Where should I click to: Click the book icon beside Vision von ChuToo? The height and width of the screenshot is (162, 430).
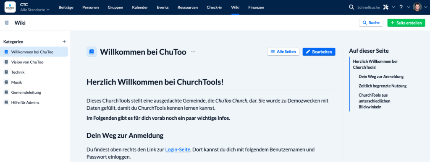pyautogui.click(x=6, y=62)
